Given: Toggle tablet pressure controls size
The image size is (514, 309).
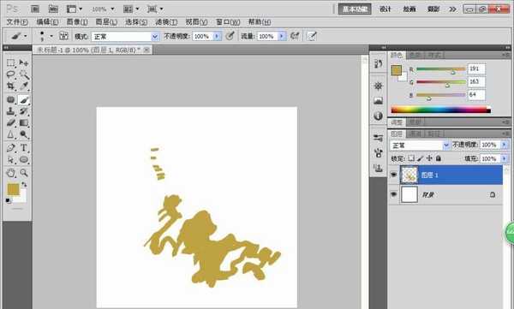Looking at the screenshot, I should (312, 36).
